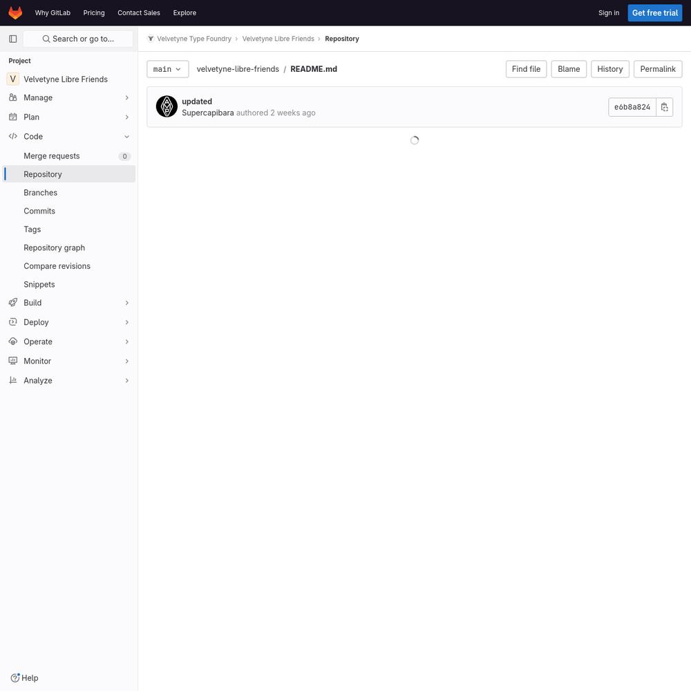Click the History button

click(609, 69)
